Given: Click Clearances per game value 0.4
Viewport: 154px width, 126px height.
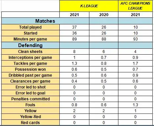Looking at the screenshot, I should click(74, 81).
